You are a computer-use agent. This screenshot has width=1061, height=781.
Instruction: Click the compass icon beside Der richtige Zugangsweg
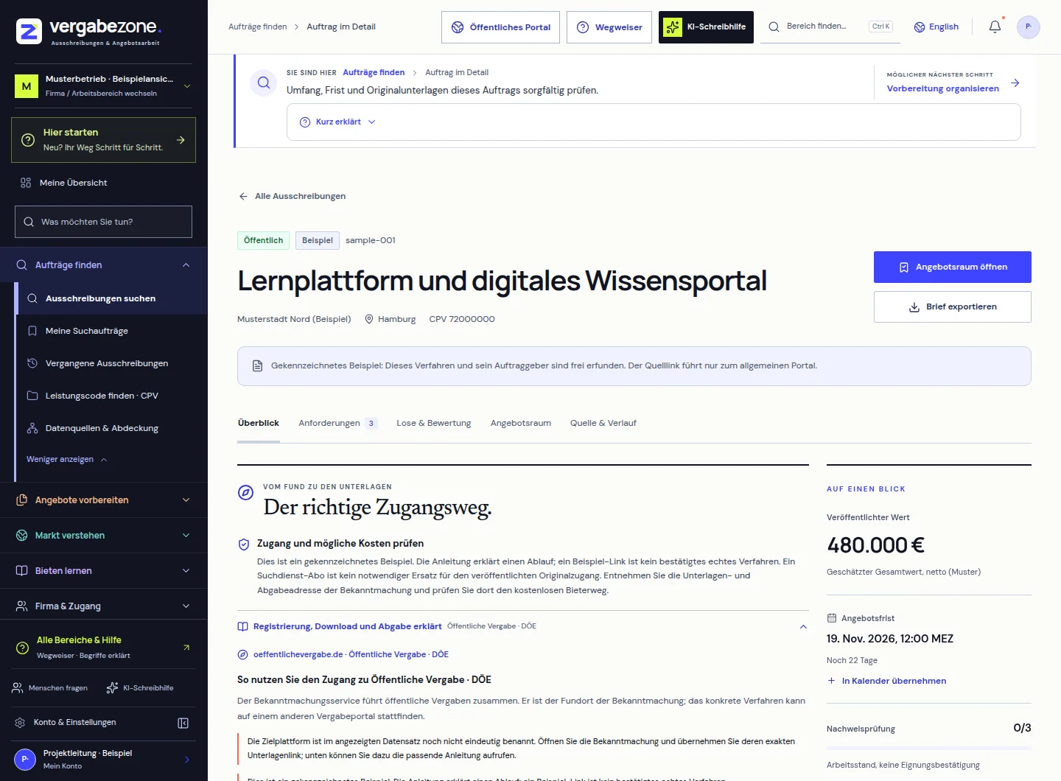(246, 492)
